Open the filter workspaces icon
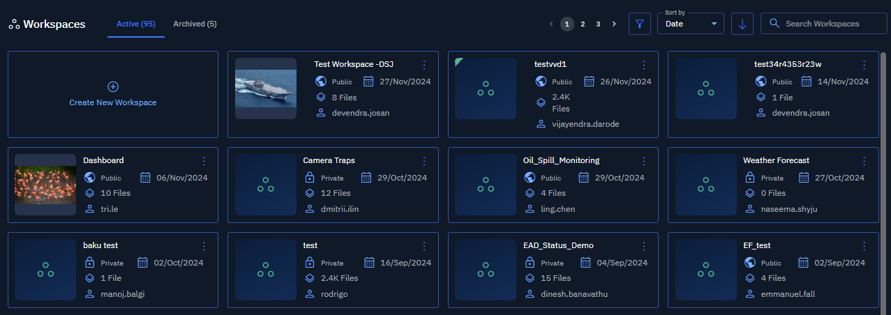Viewport: 891px width, 315px height. [639, 24]
